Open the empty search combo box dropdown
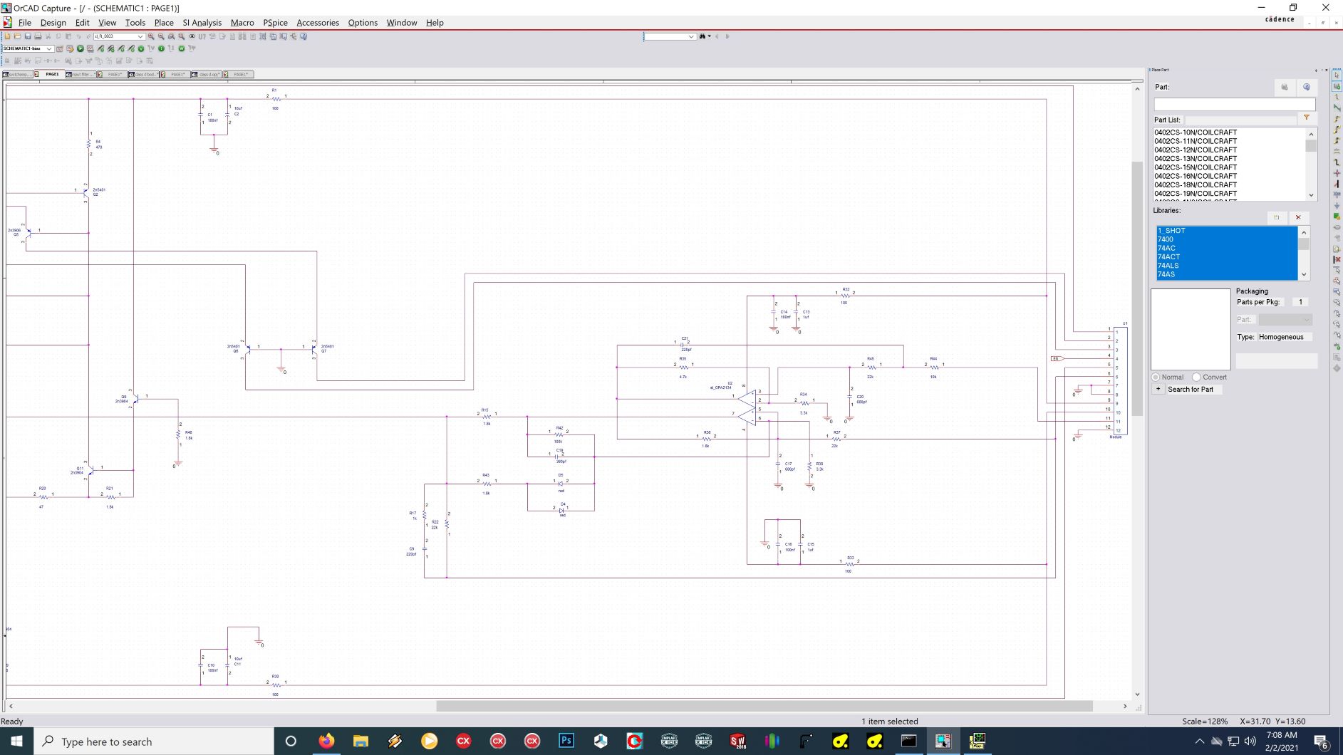 pyautogui.click(x=691, y=36)
